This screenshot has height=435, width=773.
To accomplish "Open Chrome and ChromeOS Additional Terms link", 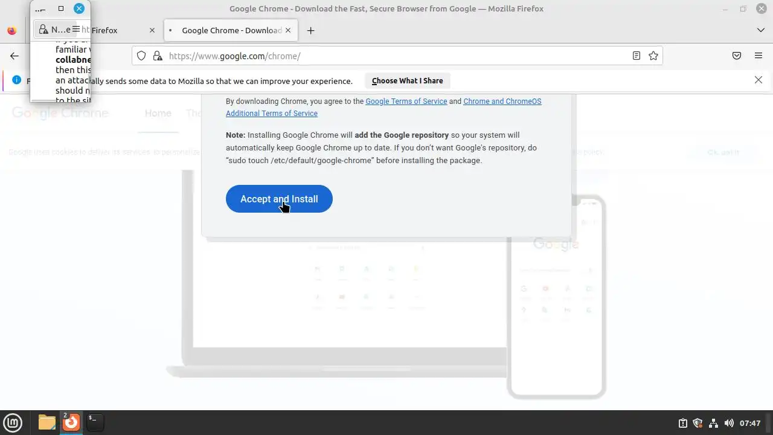I will pyautogui.click(x=383, y=107).
